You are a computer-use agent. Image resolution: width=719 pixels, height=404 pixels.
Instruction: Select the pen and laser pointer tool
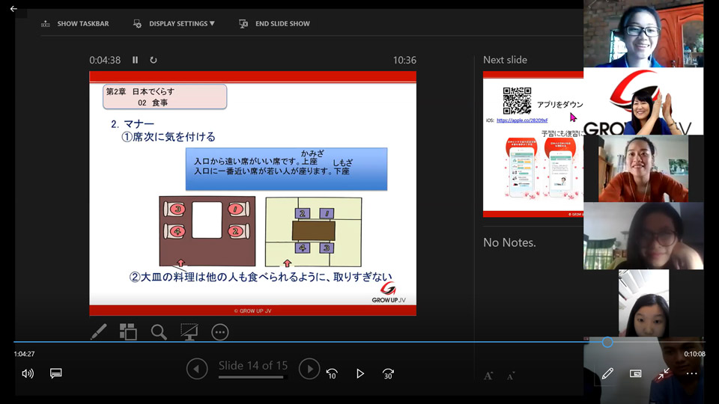[x=99, y=331]
